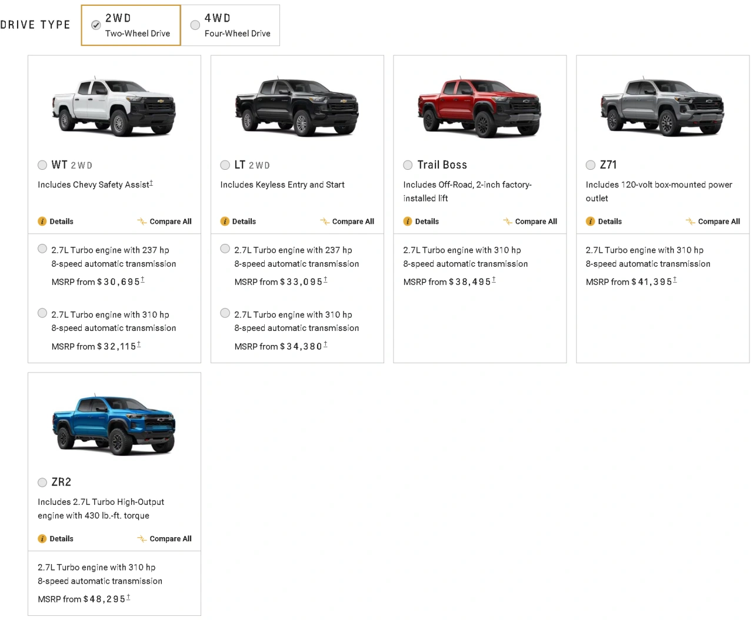Click the ZR2 Compare All arrows icon
Viewport: 753px width, 620px height.
(x=142, y=539)
